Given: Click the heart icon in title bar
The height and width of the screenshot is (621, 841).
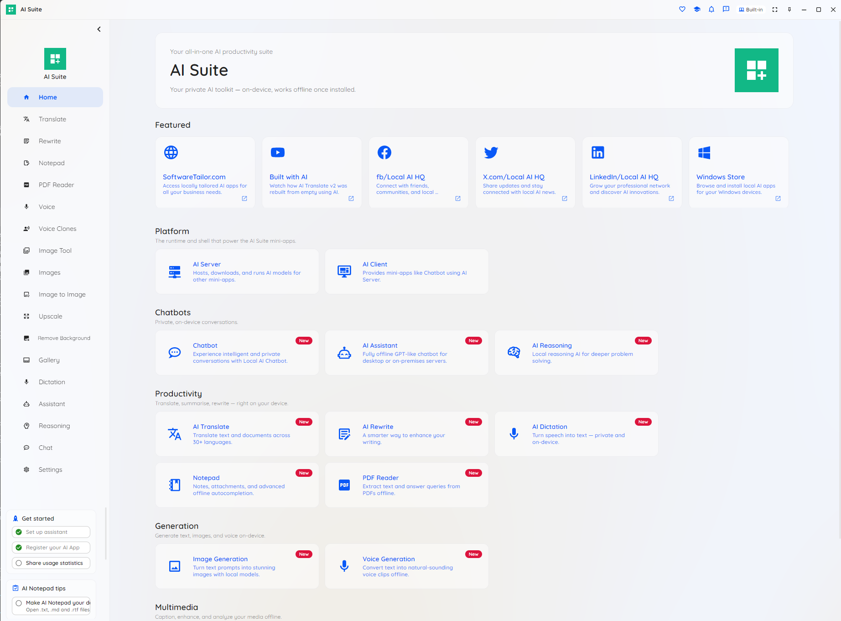Looking at the screenshot, I should tap(682, 9).
